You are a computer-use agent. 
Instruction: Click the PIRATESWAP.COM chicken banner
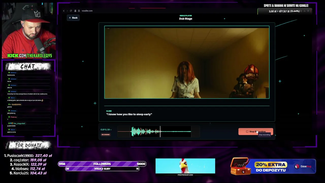click(185, 167)
